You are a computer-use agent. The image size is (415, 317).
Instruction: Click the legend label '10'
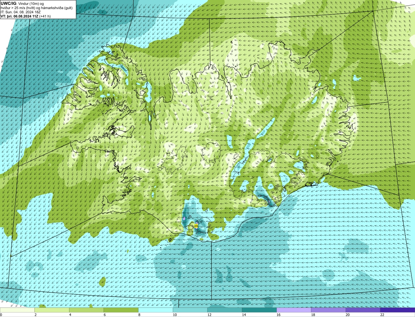(175, 315)
